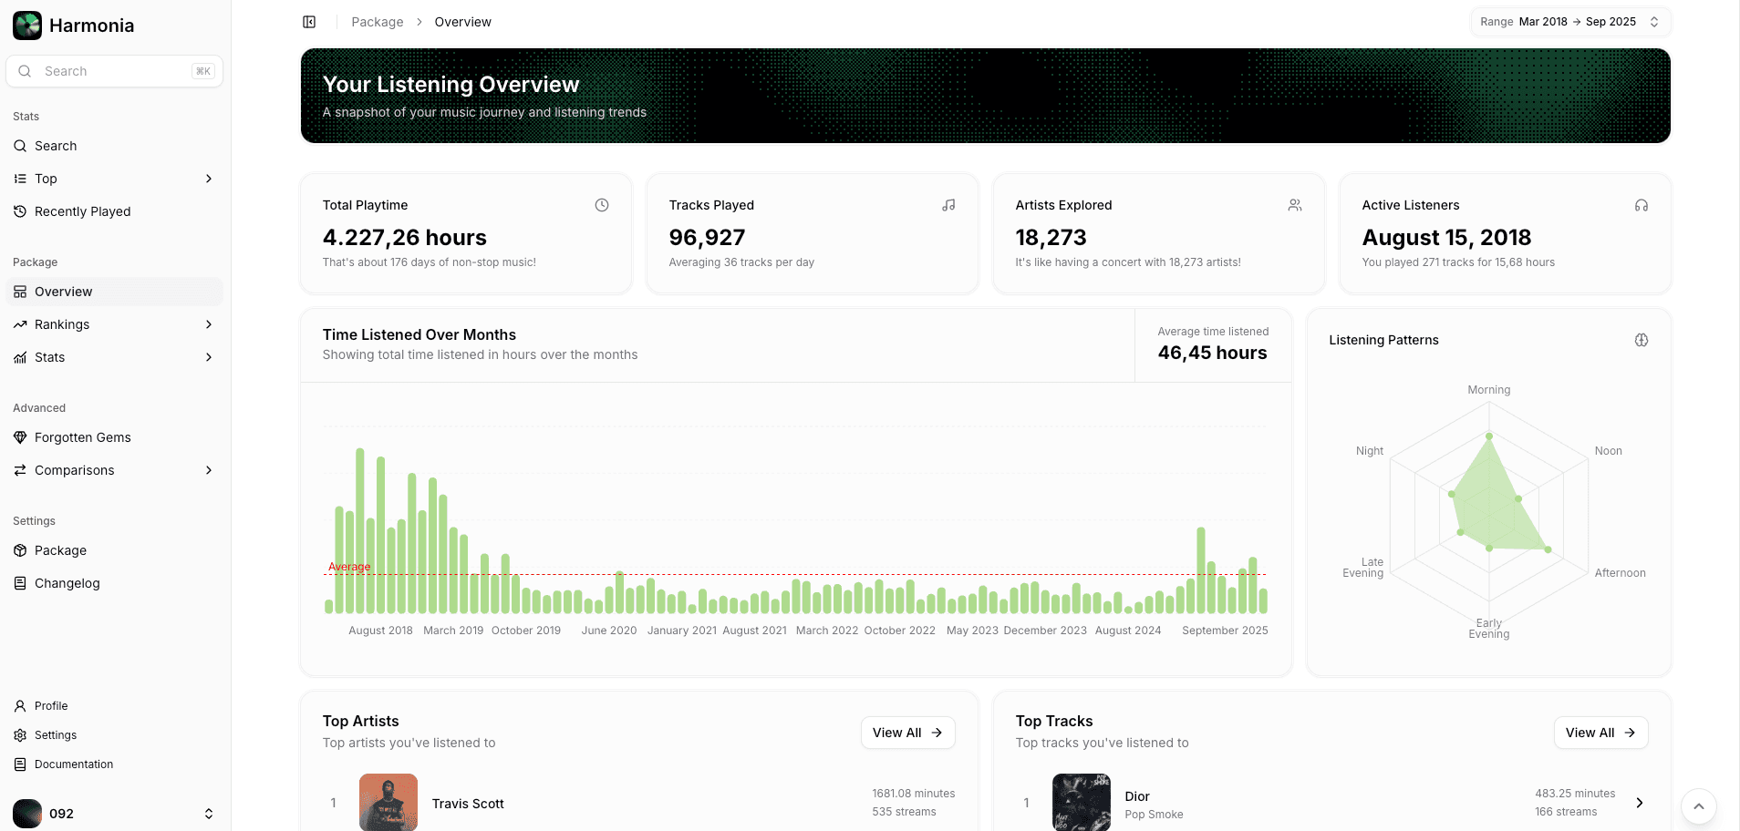This screenshot has width=1740, height=831.
Task: Click the September 2025 axis label
Action: pos(1225,631)
